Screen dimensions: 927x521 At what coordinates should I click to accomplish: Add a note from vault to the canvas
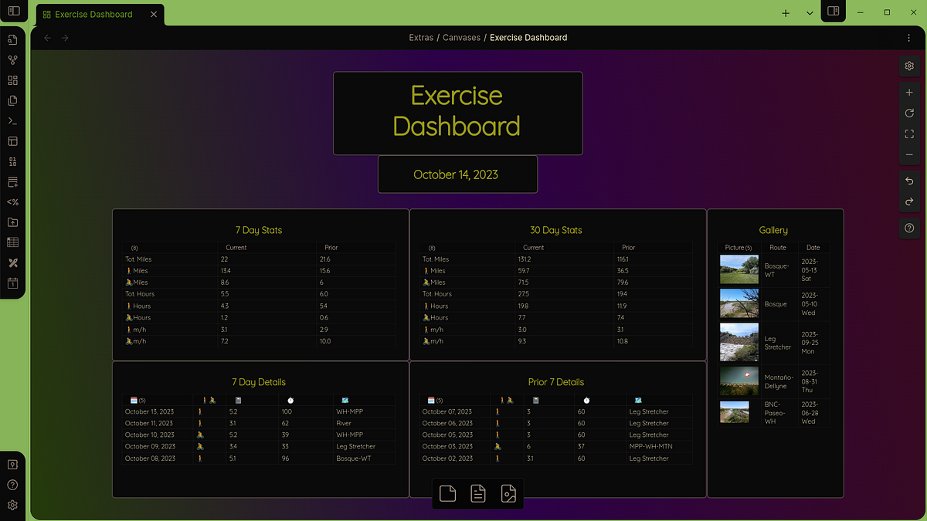pos(477,493)
